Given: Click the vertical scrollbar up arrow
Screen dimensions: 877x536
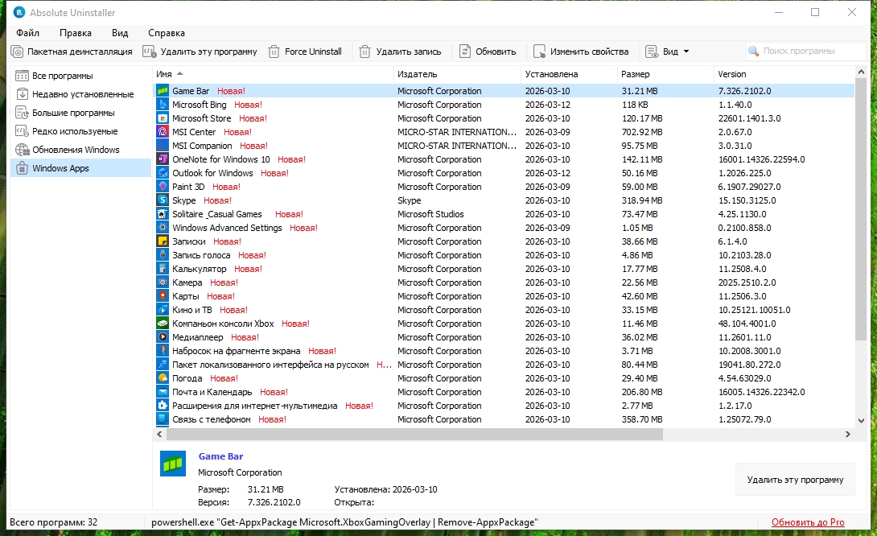Looking at the screenshot, I should coord(861,72).
